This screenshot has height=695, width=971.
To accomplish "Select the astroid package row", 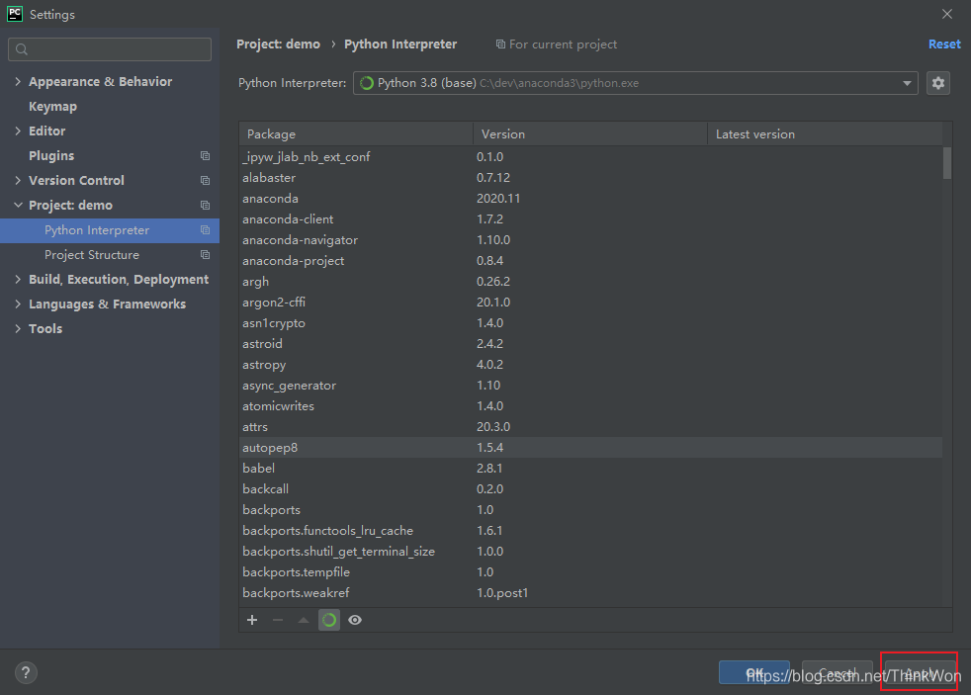I will 590,343.
